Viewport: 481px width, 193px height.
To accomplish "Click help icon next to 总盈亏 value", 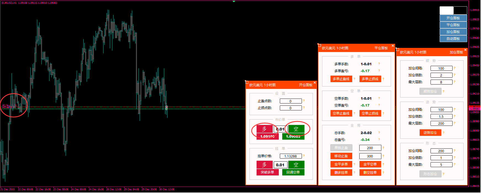I will (x=379, y=140).
